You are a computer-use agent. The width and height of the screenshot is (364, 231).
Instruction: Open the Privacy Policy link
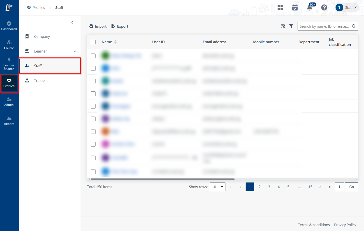[x=345, y=225]
